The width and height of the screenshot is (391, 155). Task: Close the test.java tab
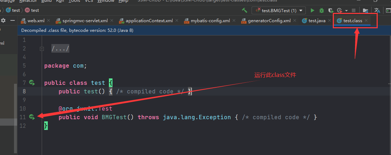click(x=330, y=21)
